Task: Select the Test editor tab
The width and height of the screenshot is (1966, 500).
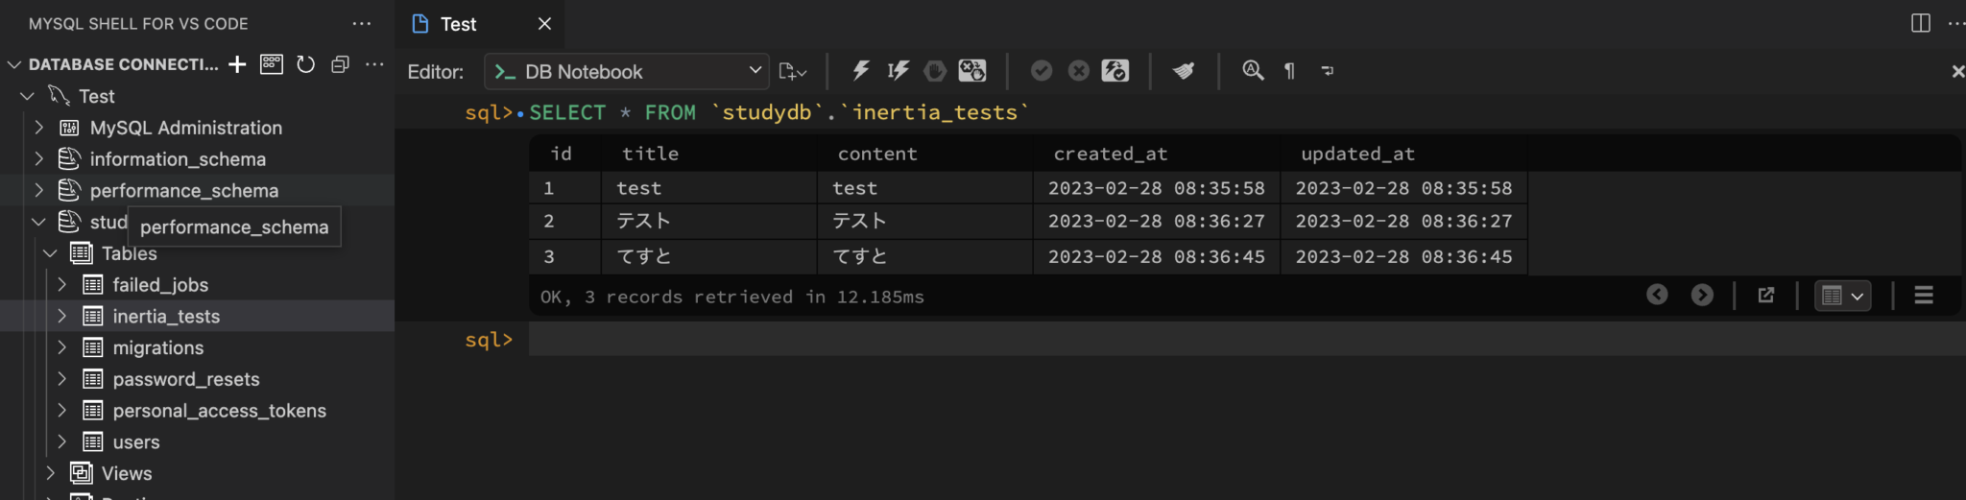Action: (458, 24)
